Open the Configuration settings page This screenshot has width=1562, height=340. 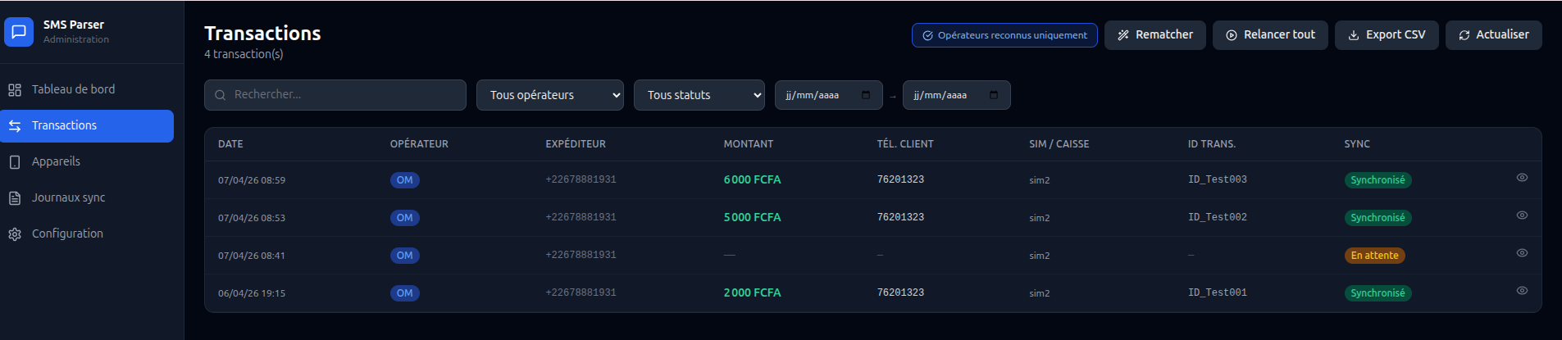coord(67,233)
